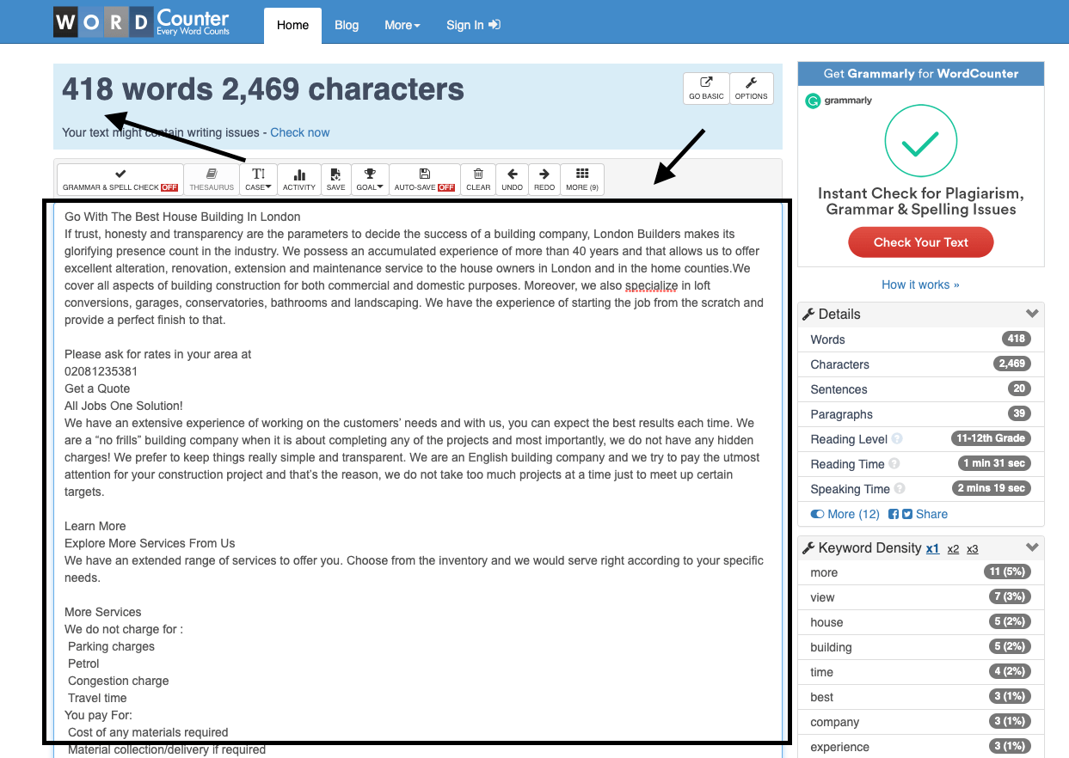Click the Characters count row

pos(921,364)
